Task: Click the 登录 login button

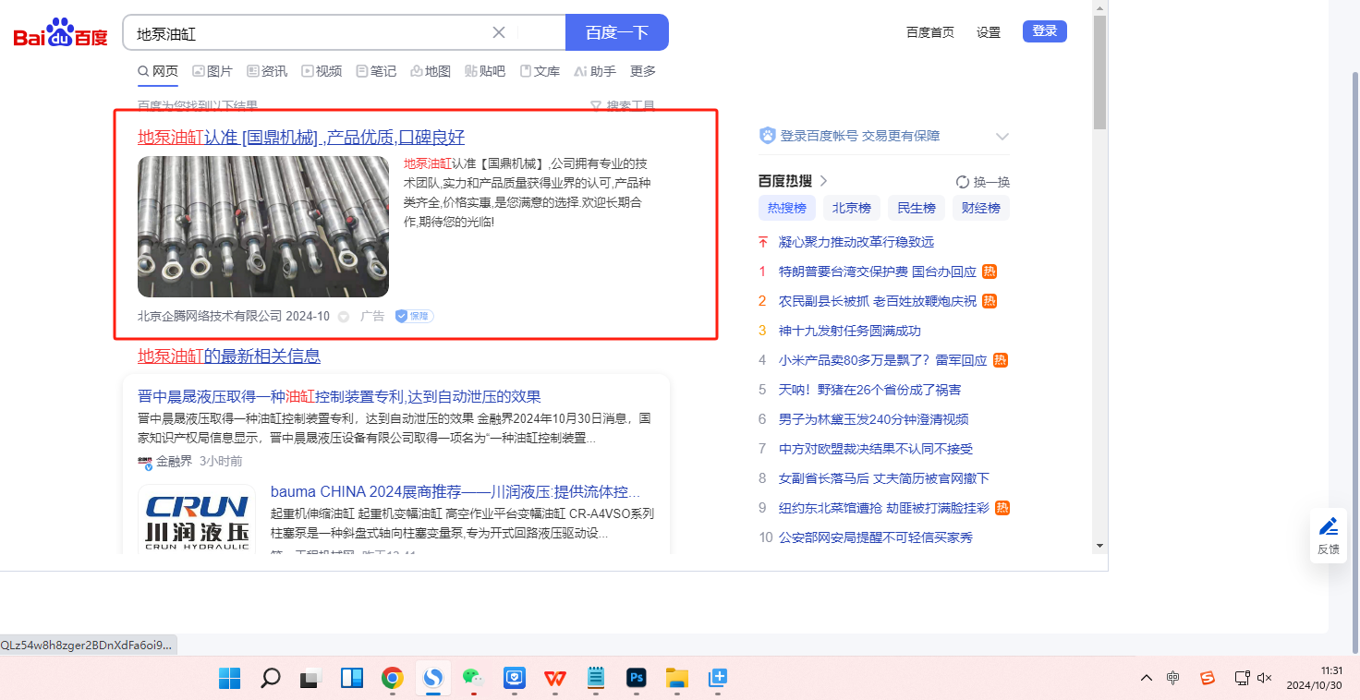Action: click(x=1045, y=31)
